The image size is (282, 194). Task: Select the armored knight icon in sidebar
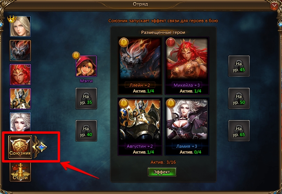click(20, 99)
